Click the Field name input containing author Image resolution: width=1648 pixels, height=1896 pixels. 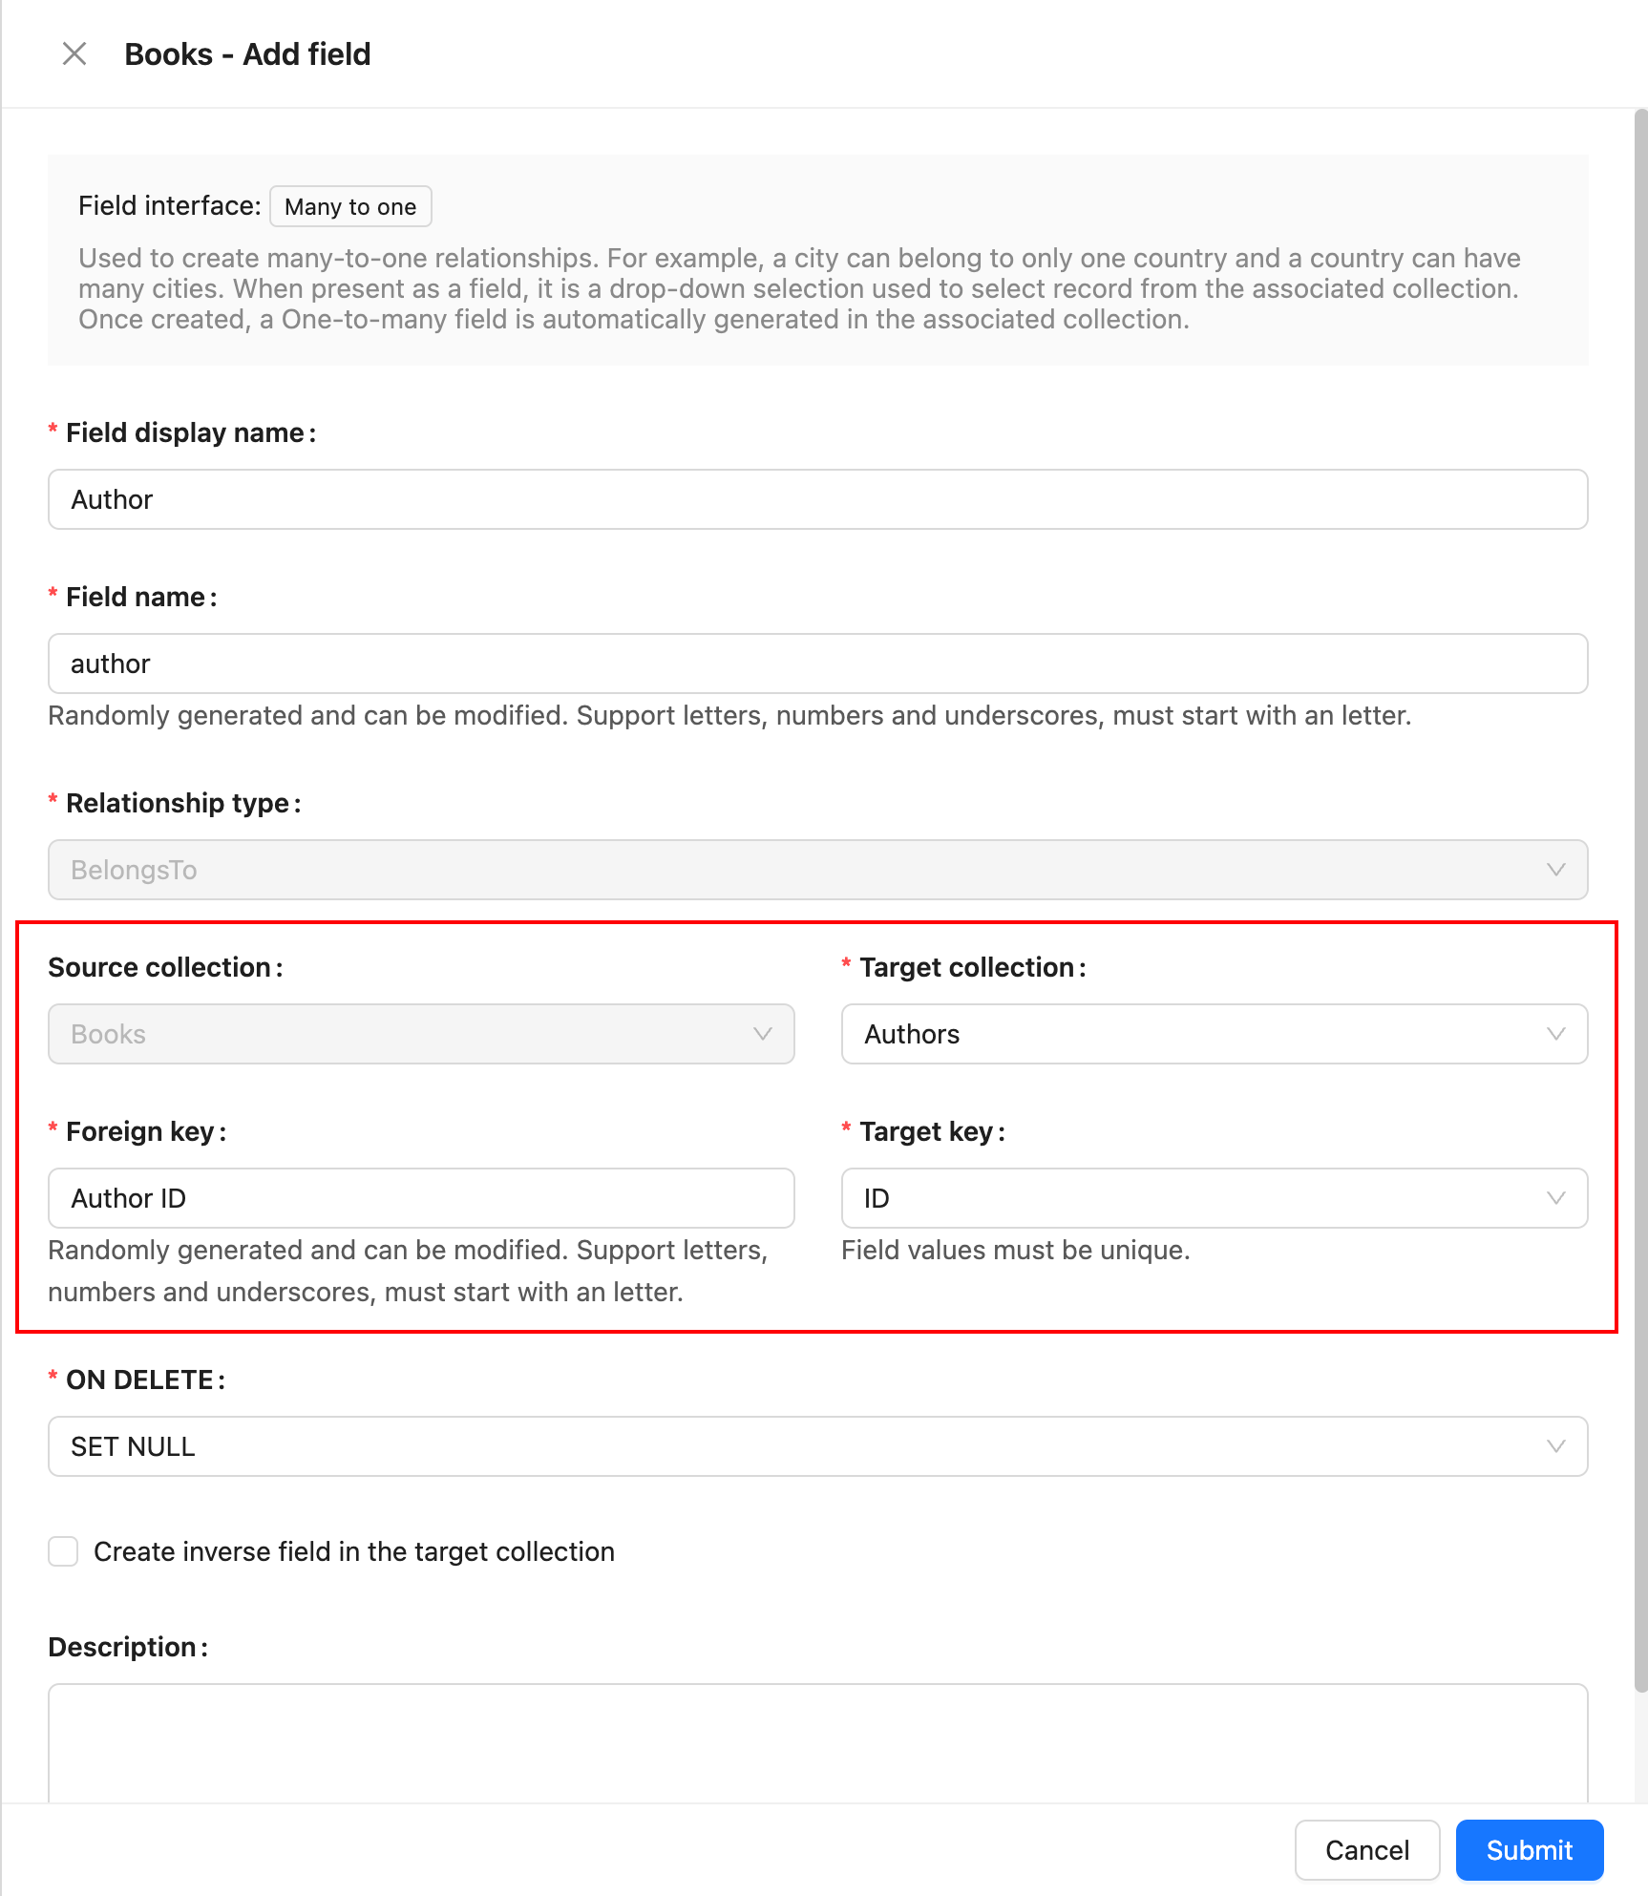[x=817, y=664]
